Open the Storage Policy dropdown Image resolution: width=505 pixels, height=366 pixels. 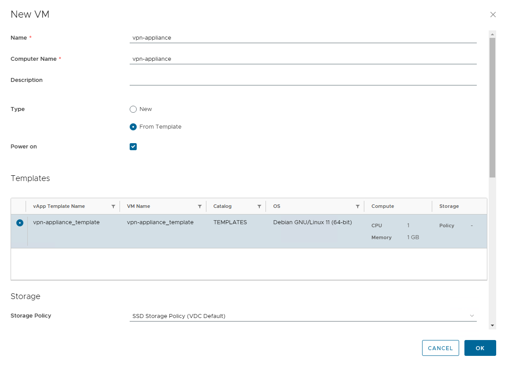(x=303, y=316)
